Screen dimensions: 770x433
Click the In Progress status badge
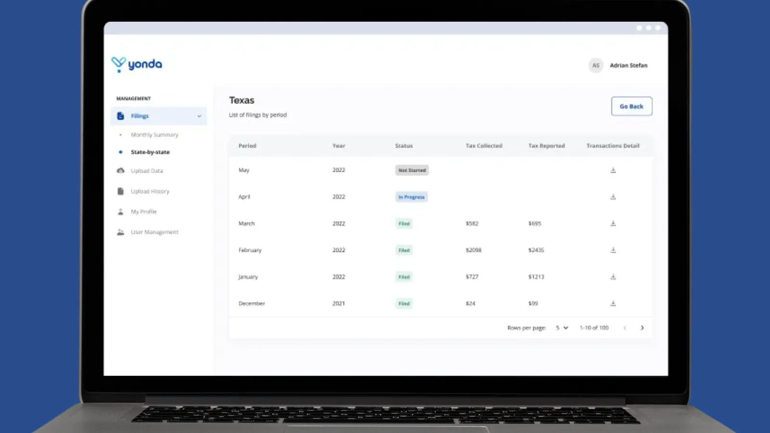pos(411,197)
